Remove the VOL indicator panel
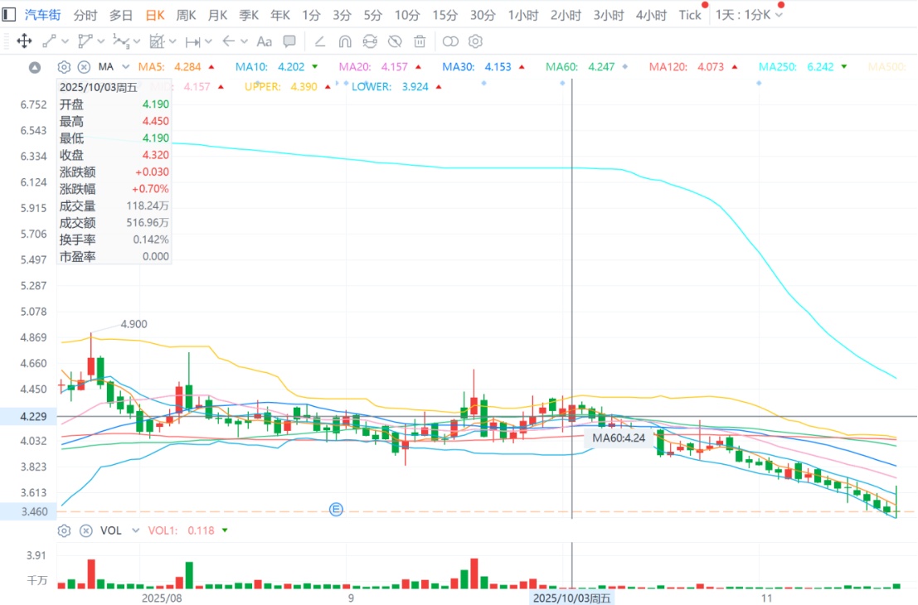 (86, 530)
